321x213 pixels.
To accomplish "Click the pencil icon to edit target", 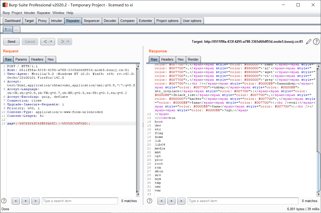I will [309, 42].
